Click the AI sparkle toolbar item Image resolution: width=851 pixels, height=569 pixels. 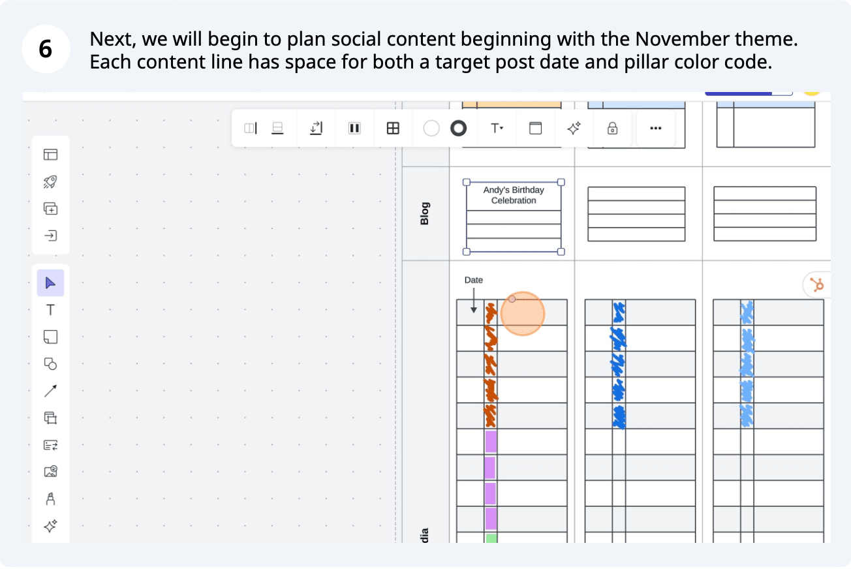(x=574, y=129)
